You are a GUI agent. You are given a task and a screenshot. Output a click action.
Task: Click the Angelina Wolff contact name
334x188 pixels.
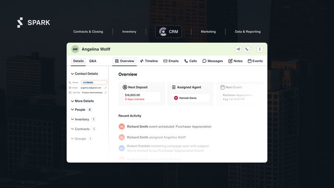point(96,49)
